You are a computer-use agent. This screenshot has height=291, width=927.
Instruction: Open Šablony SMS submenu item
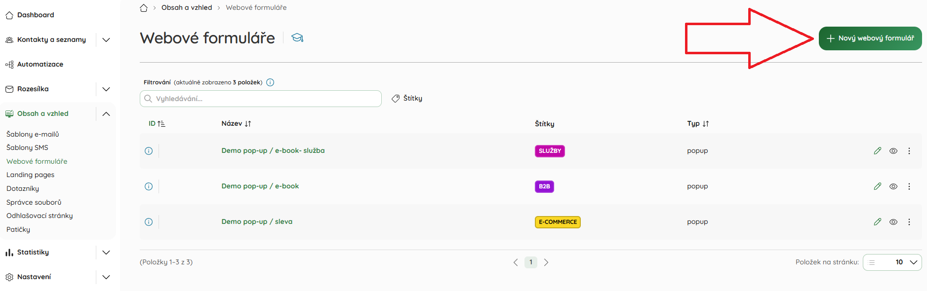point(27,147)
